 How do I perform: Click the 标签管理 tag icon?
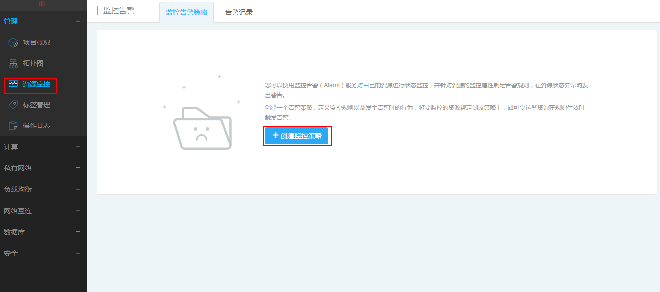tap(13, 105)
